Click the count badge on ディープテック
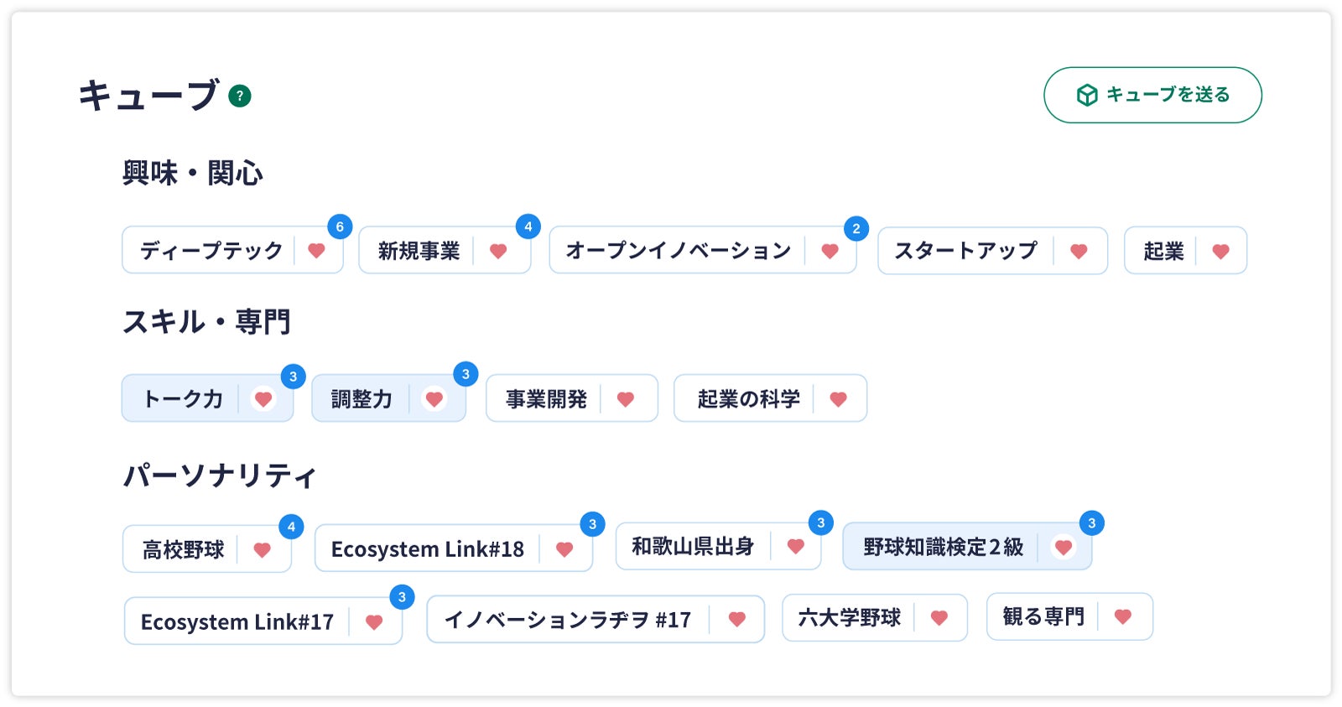This screenshot has width=1342, height=707. (340, 226)
